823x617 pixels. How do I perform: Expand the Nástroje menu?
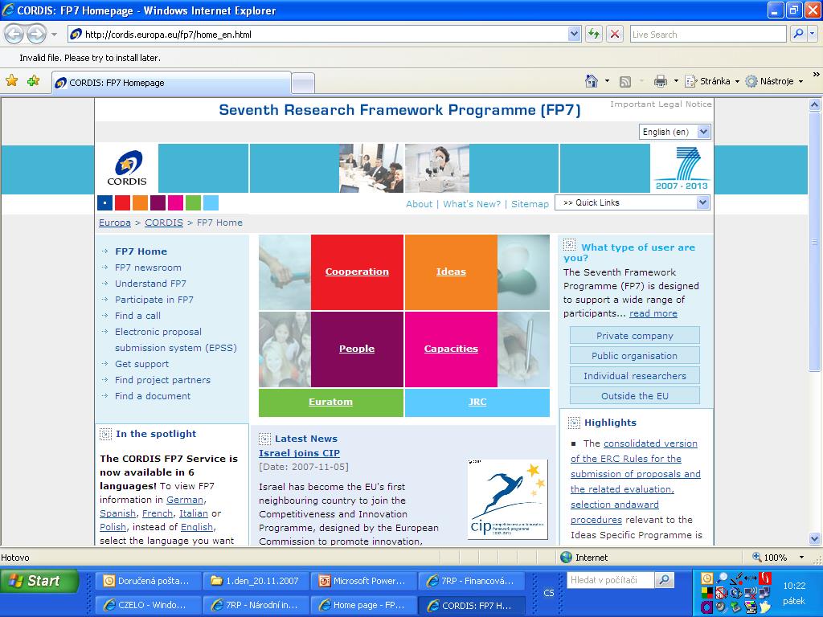point(775,81)
